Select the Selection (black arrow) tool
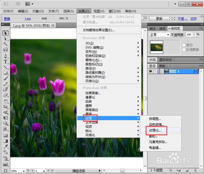 (x=6, y=33)
